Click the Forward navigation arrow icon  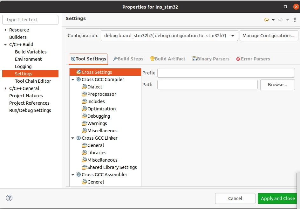pyautogui.click(x=281, y=20)
